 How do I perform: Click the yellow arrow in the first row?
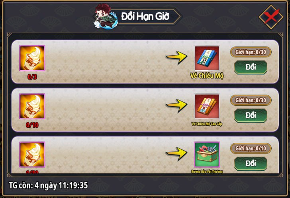[176, 57]
